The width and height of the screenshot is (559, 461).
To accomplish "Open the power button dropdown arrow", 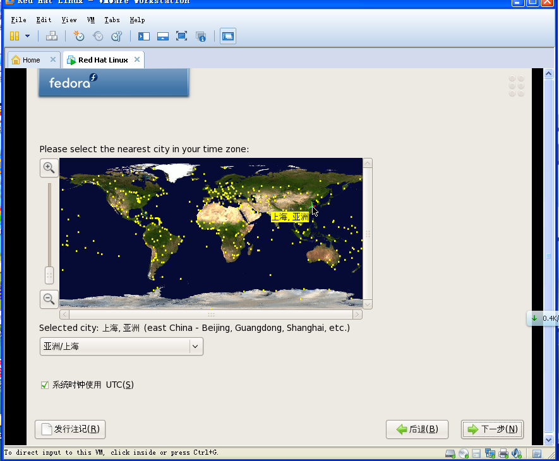I will [x=27, y=36].
